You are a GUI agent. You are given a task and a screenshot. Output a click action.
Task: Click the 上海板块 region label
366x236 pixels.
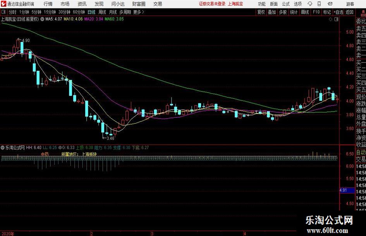click(x=89, y=154)
